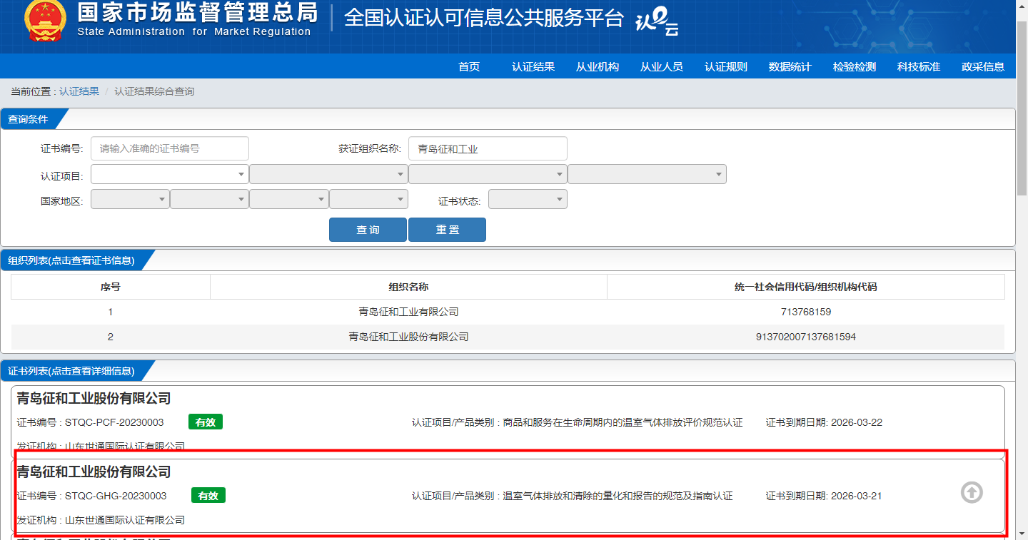Focus the 获证组织名称 input field
Screen dimensions: 1028x540
click(x=488, y=148)
